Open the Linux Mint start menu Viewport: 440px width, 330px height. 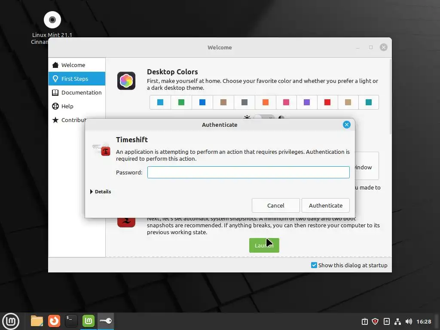[11, 321]
